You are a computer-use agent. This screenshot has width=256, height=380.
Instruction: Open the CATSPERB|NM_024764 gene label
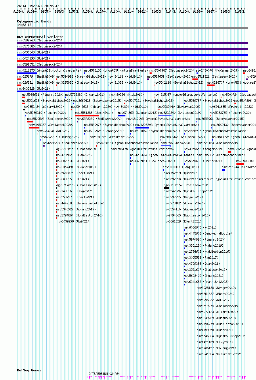click(104, 374)
